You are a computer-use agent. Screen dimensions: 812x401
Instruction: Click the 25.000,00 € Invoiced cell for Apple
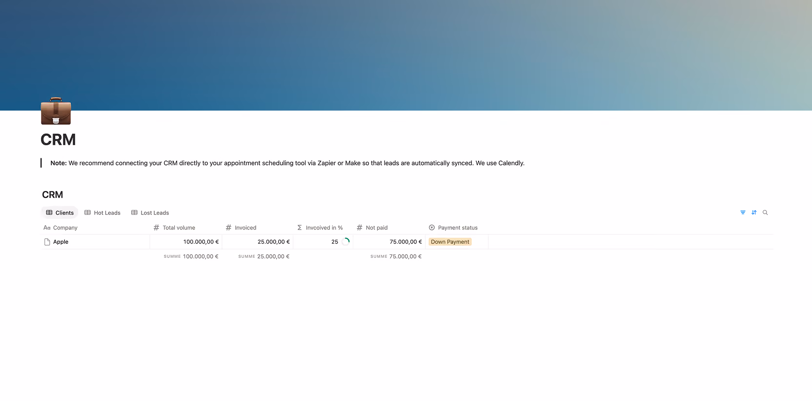click(258, 242)
